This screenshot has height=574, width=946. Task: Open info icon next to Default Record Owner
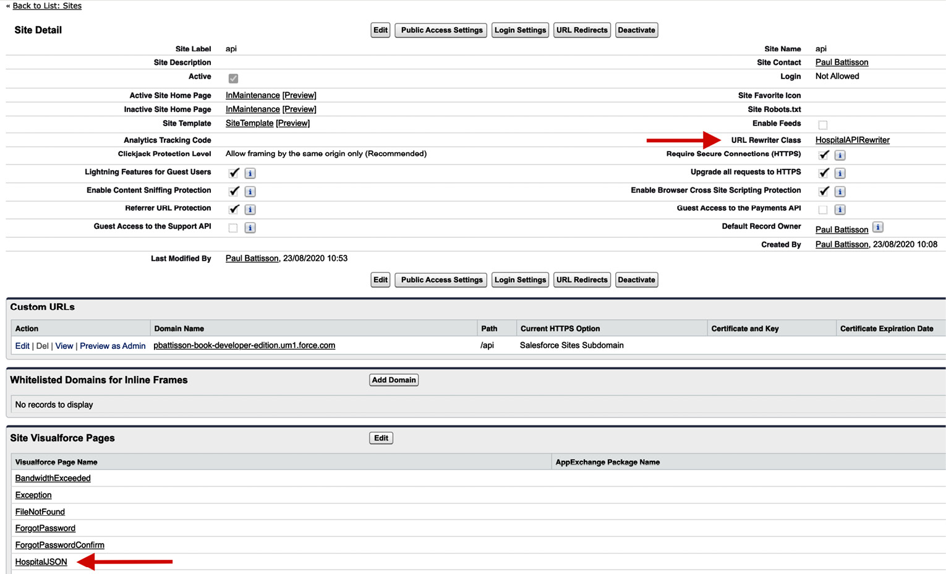[x=877, y=227]
